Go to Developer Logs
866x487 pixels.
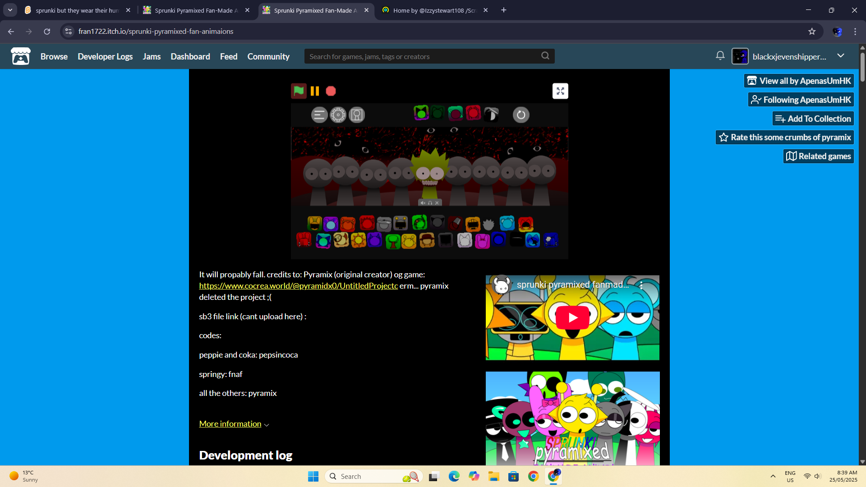[x=105, y=56]
